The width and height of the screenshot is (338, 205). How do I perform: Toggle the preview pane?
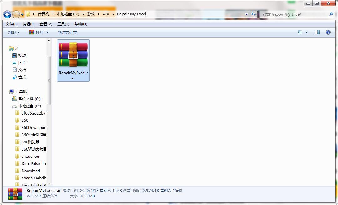coord(317,32)
